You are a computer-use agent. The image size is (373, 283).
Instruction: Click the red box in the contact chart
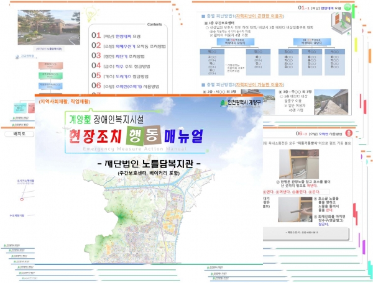tap(51, 66)
